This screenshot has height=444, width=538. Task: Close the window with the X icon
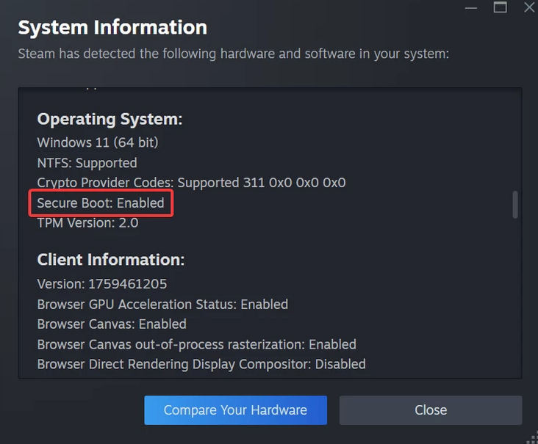[528, 7]
